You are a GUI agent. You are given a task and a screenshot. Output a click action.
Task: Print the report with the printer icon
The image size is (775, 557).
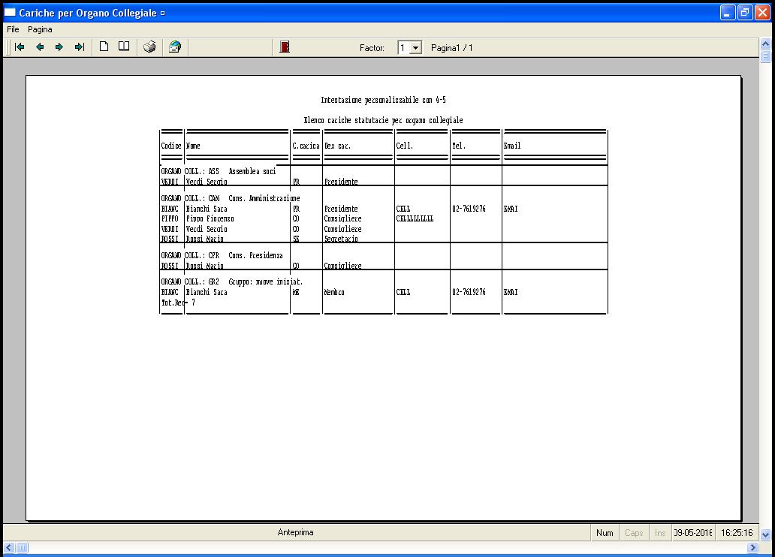coord(149,47)
